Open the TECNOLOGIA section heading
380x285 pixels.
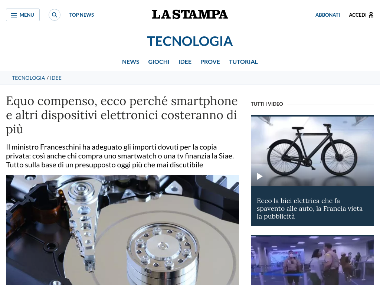(x=190, y=41)
